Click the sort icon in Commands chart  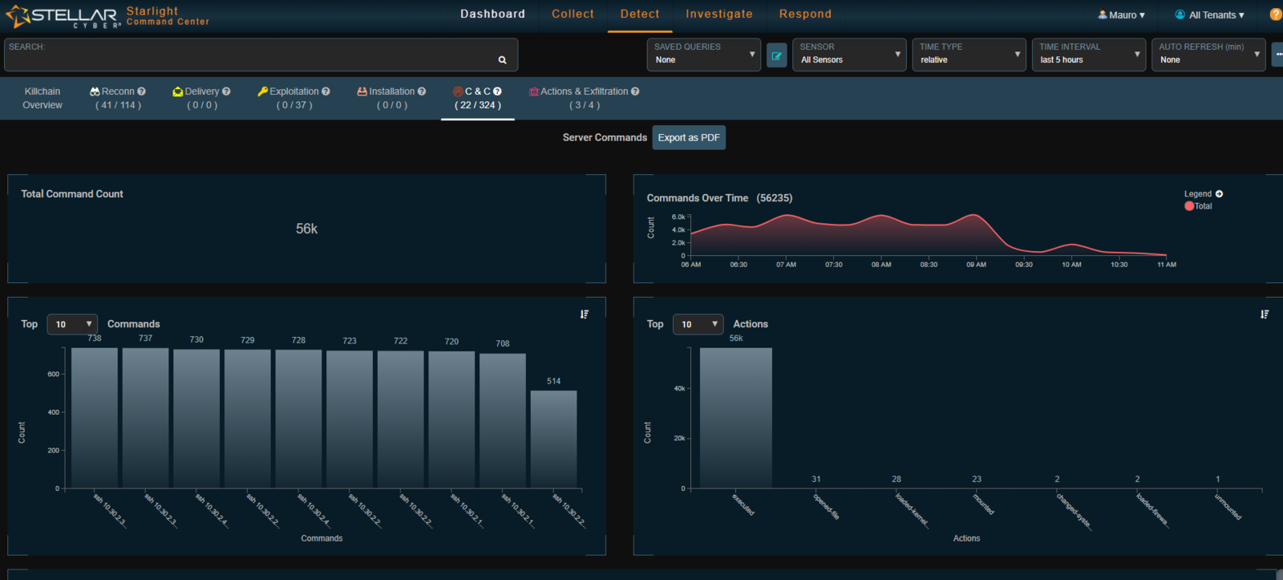[x=585, y=314]
